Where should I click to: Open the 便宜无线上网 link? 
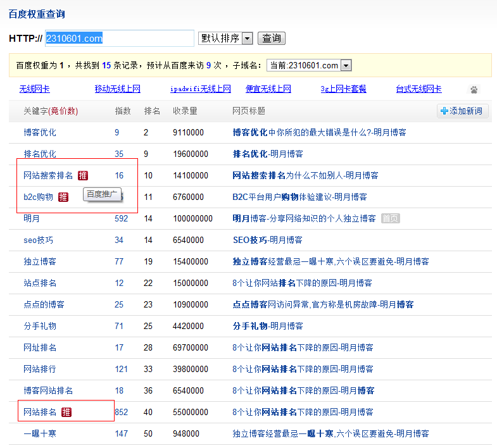tap(268, 89)
